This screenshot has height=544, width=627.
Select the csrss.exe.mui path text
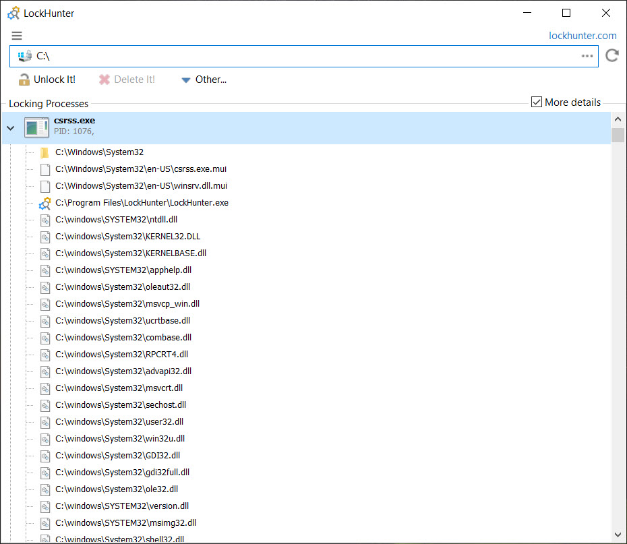point(141,169)
